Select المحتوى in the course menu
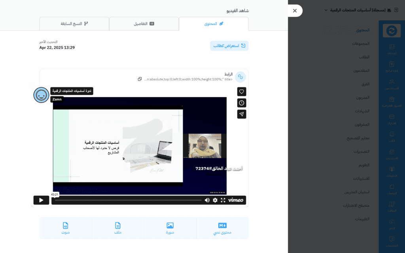This screenshot has width=405, height=253. coord(363,30)
